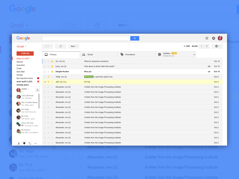239x179 pixels.
Task: Click the red COMPOSE button
Action: click(25, 53)
